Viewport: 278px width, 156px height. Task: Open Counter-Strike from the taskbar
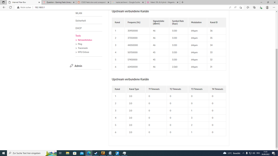tap(103, 153)
